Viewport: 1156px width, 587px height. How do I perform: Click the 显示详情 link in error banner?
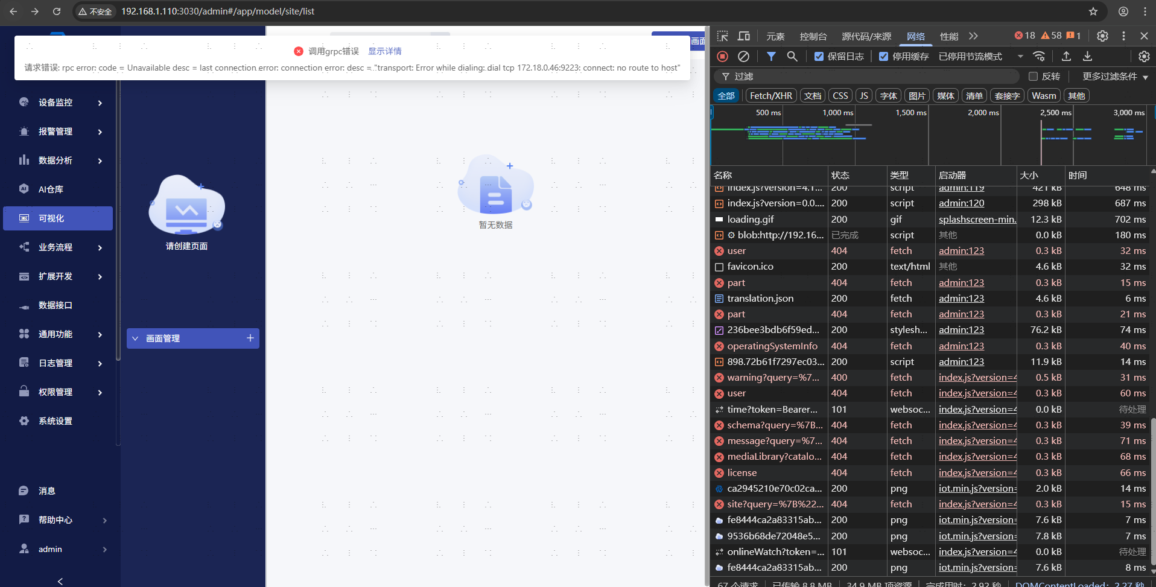(384, 51)
